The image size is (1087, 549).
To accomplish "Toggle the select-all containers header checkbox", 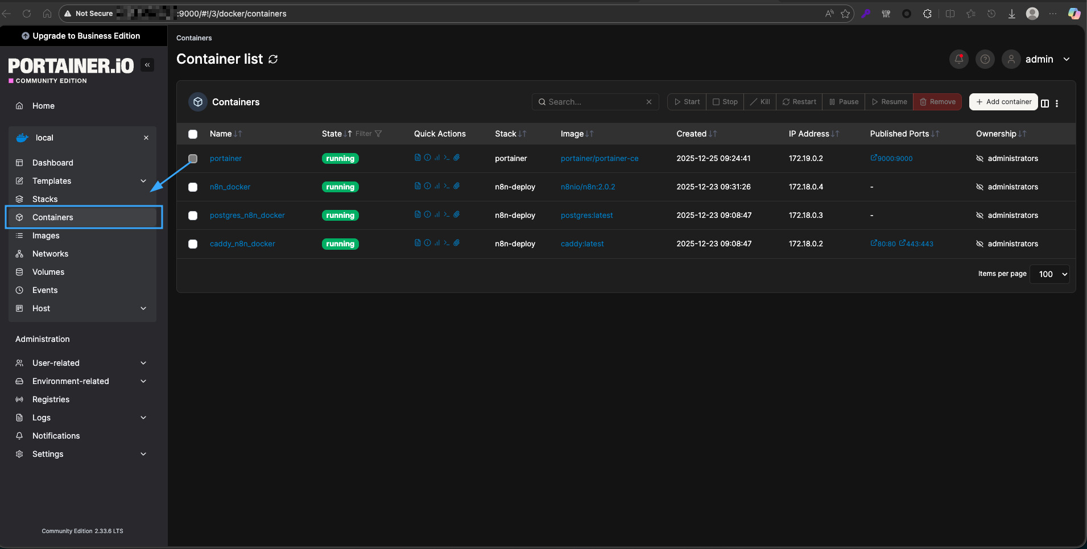I will click(x=193, y=134).
